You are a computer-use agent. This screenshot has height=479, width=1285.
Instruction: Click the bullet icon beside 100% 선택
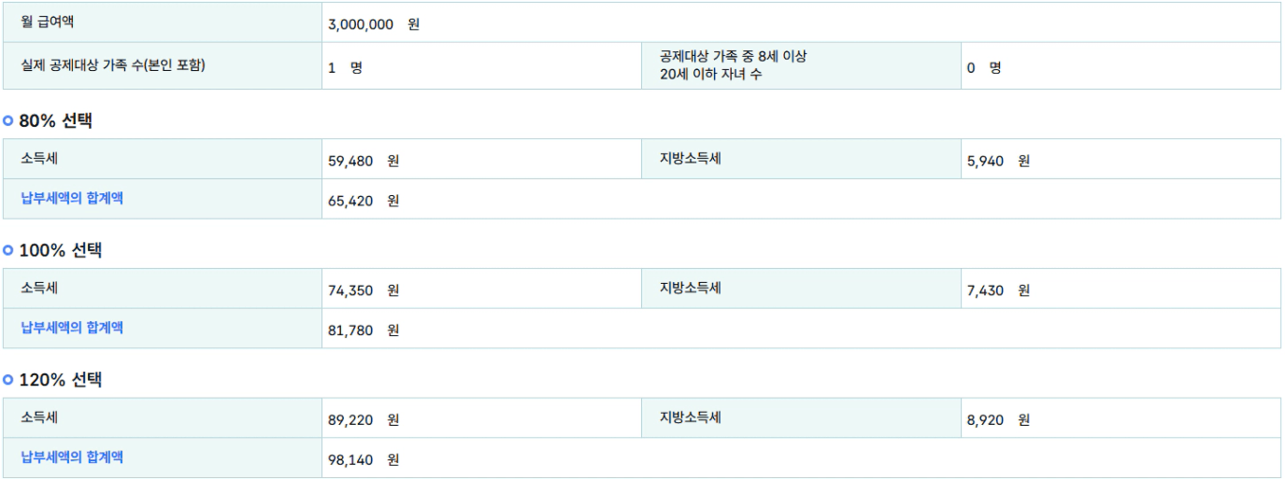[8, 250]
